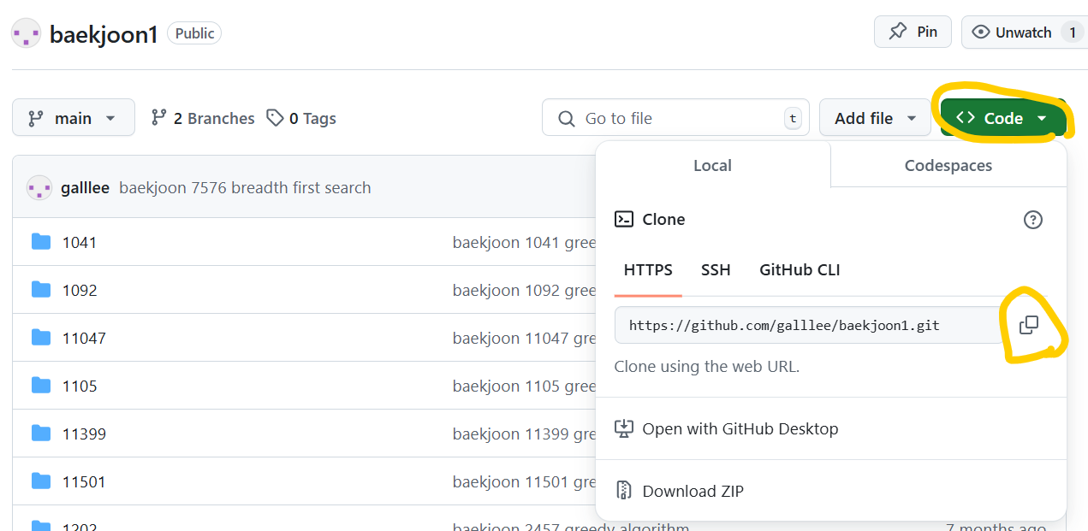
Task: Click the 'baekjoon 1092 gree' commit message
Action: point(524,291)
